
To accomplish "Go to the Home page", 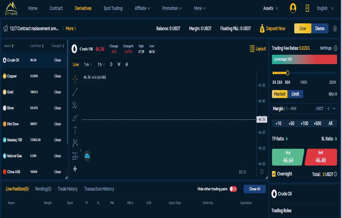I will point(33,8).
